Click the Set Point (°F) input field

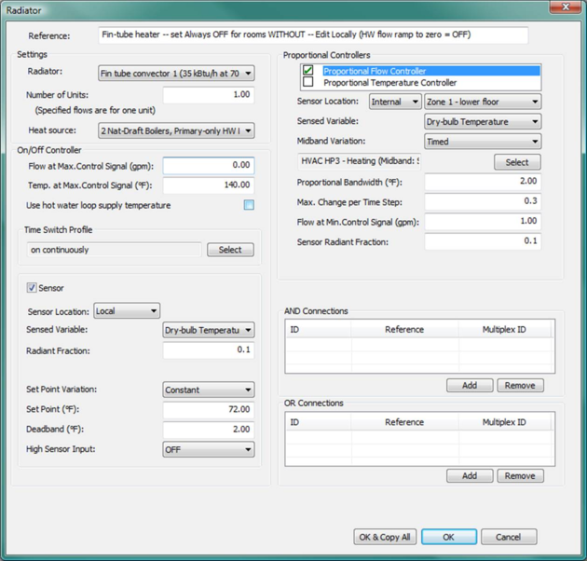click(208, 410)
